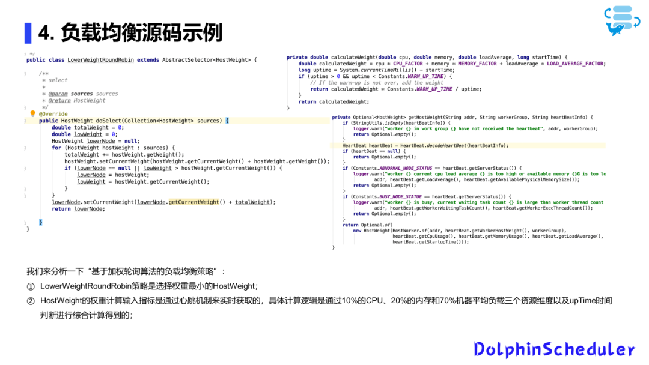Click the 'worker {} is busy' warn line
This screenshot has width=649, height=365.
pos(478,202)
